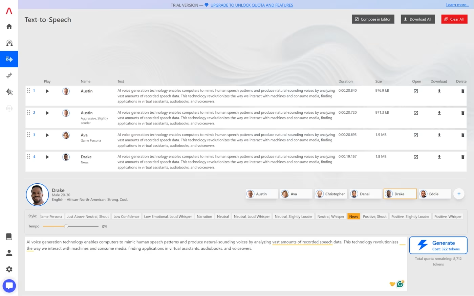
Task: Download the 1.8 MB Drake clip
Action: click(x=439, y=157)
